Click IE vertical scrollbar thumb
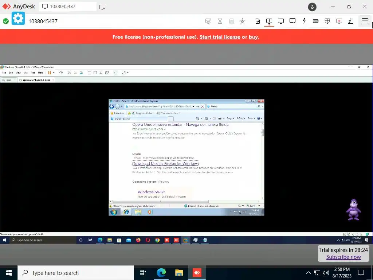The image size is (373, 280). (x=262, y=132)
